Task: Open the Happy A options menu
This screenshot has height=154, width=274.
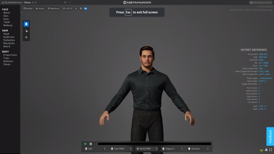Action: [x=182, y=149]
